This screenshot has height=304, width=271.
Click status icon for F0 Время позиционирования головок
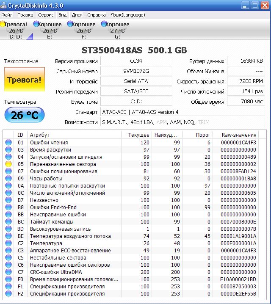pos(8,279)
